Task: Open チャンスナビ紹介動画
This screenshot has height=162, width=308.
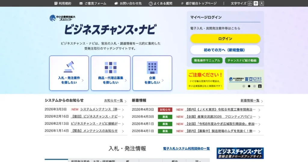Action: [x=242, y=60]
